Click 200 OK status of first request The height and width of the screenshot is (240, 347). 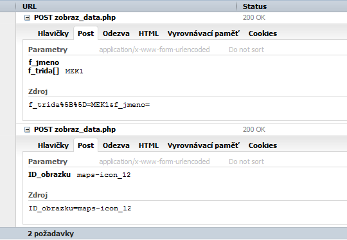254,18
